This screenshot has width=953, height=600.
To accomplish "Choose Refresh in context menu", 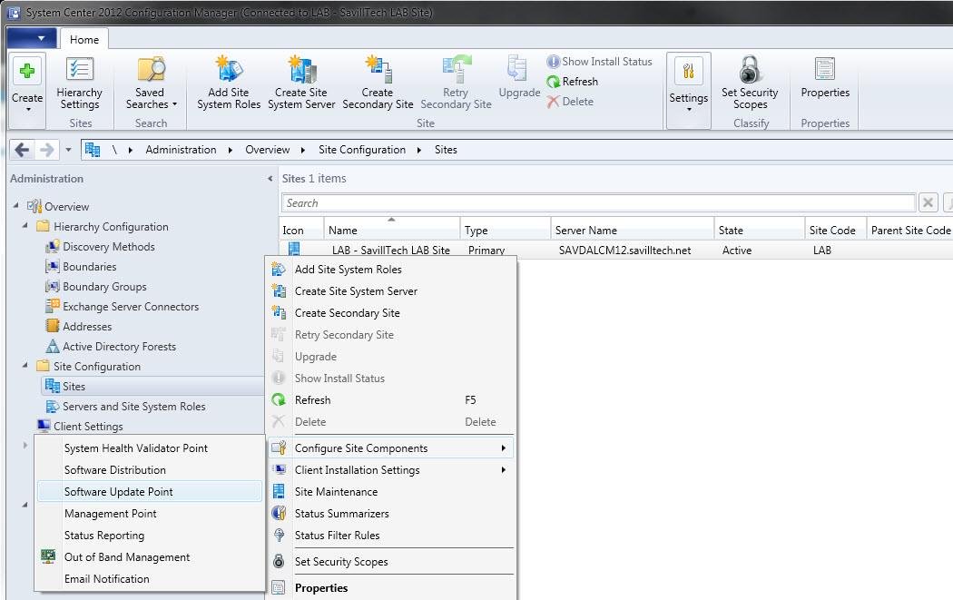I will click(x=393, y=400).
